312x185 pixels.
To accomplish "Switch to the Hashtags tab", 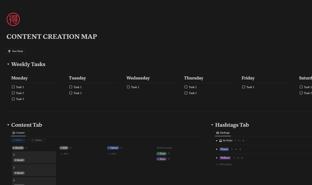I will 223,133.
